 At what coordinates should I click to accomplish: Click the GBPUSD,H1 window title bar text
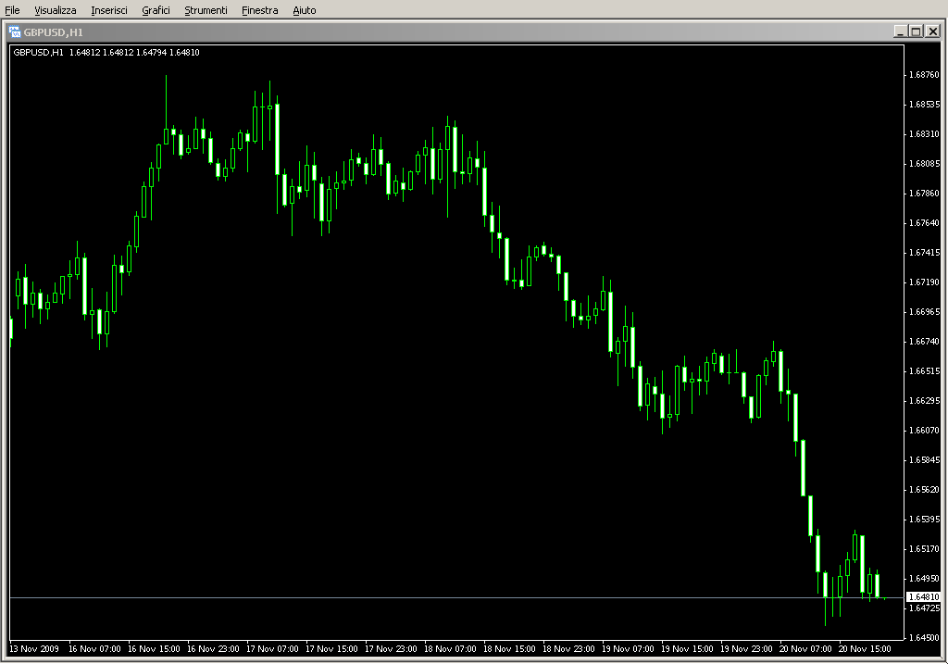(53, 32)
